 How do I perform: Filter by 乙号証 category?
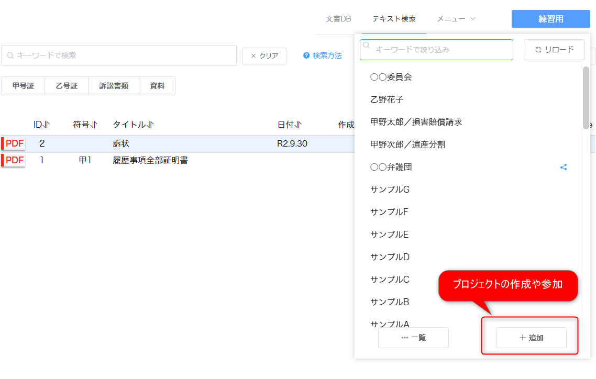point(67,86)
